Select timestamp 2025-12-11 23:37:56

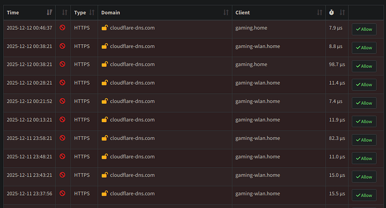click(x=30, y=194)
